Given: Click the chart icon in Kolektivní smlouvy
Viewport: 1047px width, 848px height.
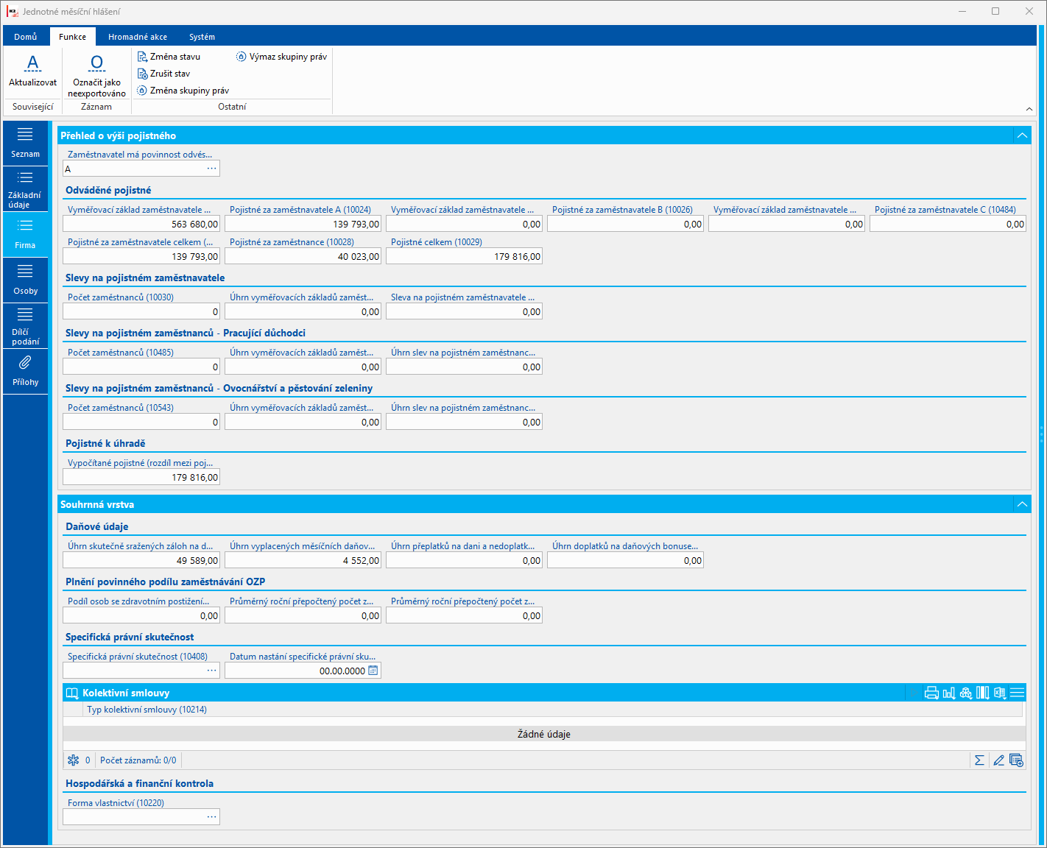Looking at the screenshot, I should tap(949, 693).
